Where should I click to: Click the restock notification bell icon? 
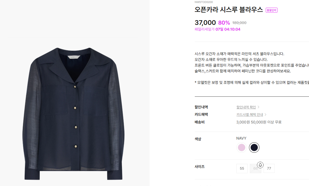click(x=260, y=165)
